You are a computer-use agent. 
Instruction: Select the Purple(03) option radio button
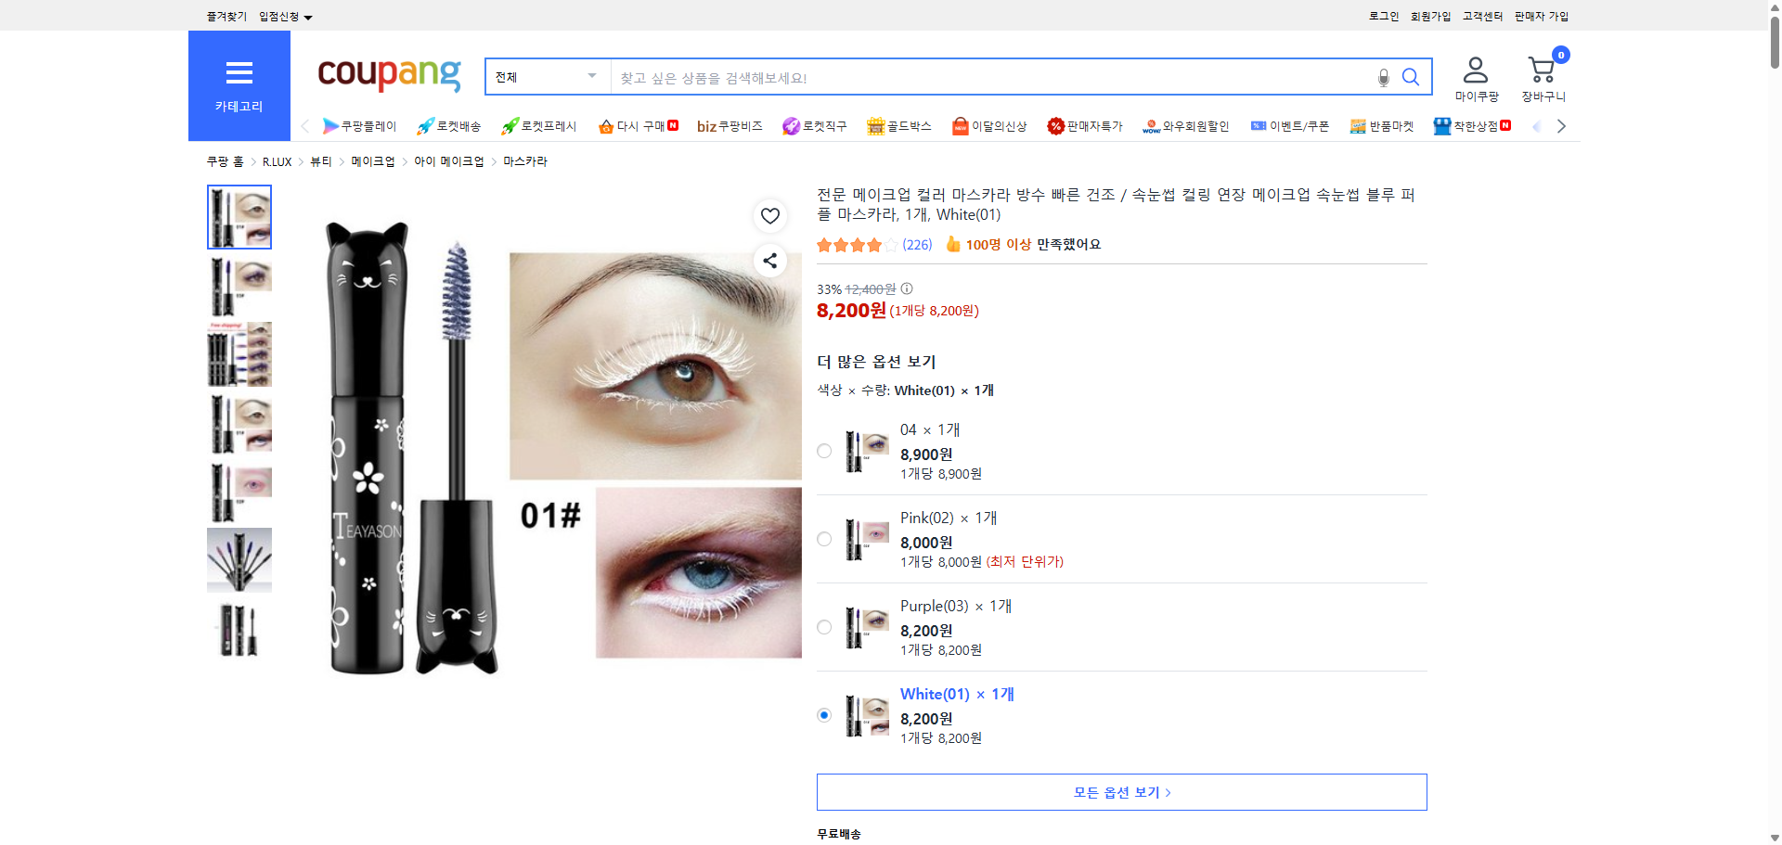pyautogui.click(x=823, y=627)
